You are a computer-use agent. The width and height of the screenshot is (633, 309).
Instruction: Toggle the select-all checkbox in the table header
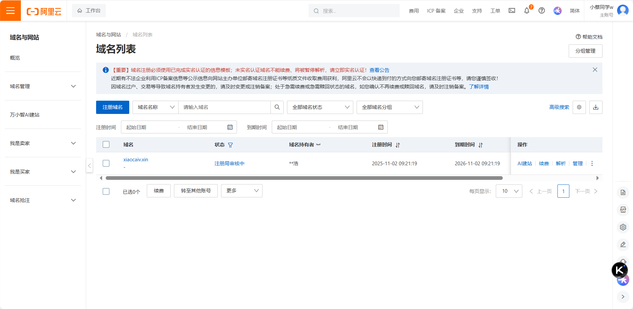click(x=106, y=144)
